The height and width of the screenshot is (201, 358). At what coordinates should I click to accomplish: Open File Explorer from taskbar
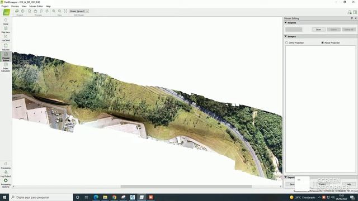pos(105,197)
